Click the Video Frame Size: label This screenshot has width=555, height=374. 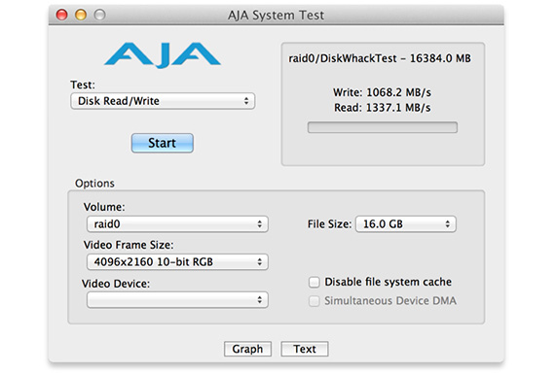pyautogui.click(x=129, y=245)
